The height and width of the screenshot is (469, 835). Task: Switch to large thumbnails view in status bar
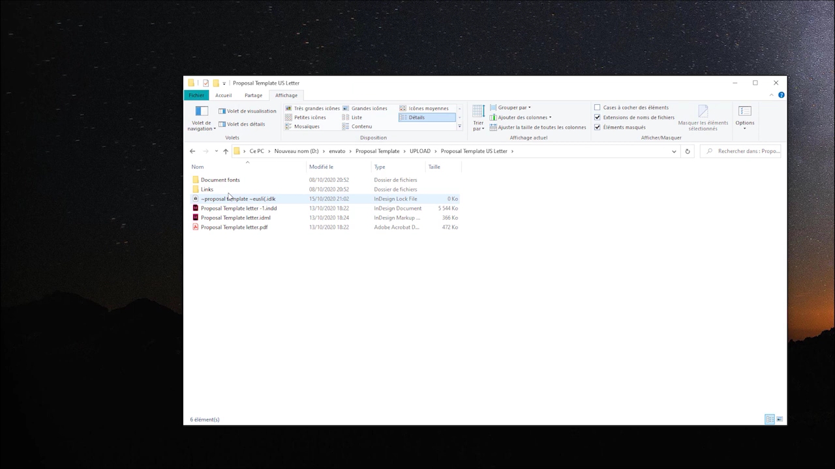780,419
